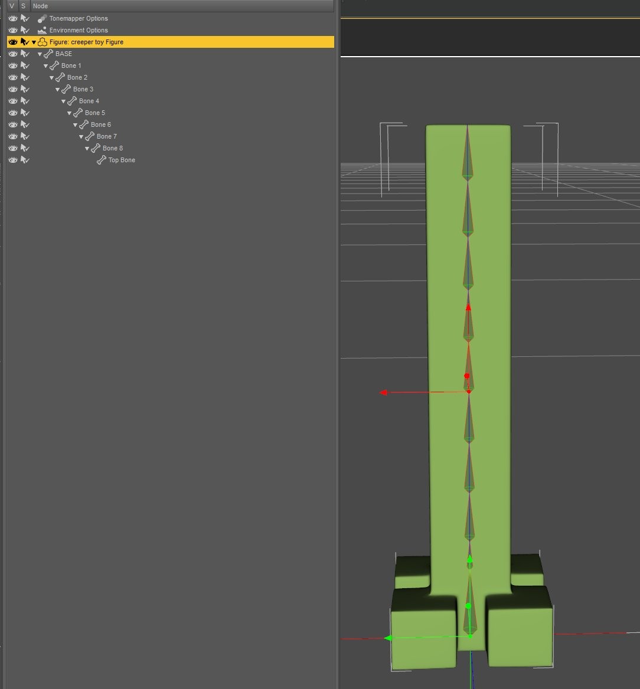Click the bone icon beside Bone 3
The image size is (640, 689).
66,89
